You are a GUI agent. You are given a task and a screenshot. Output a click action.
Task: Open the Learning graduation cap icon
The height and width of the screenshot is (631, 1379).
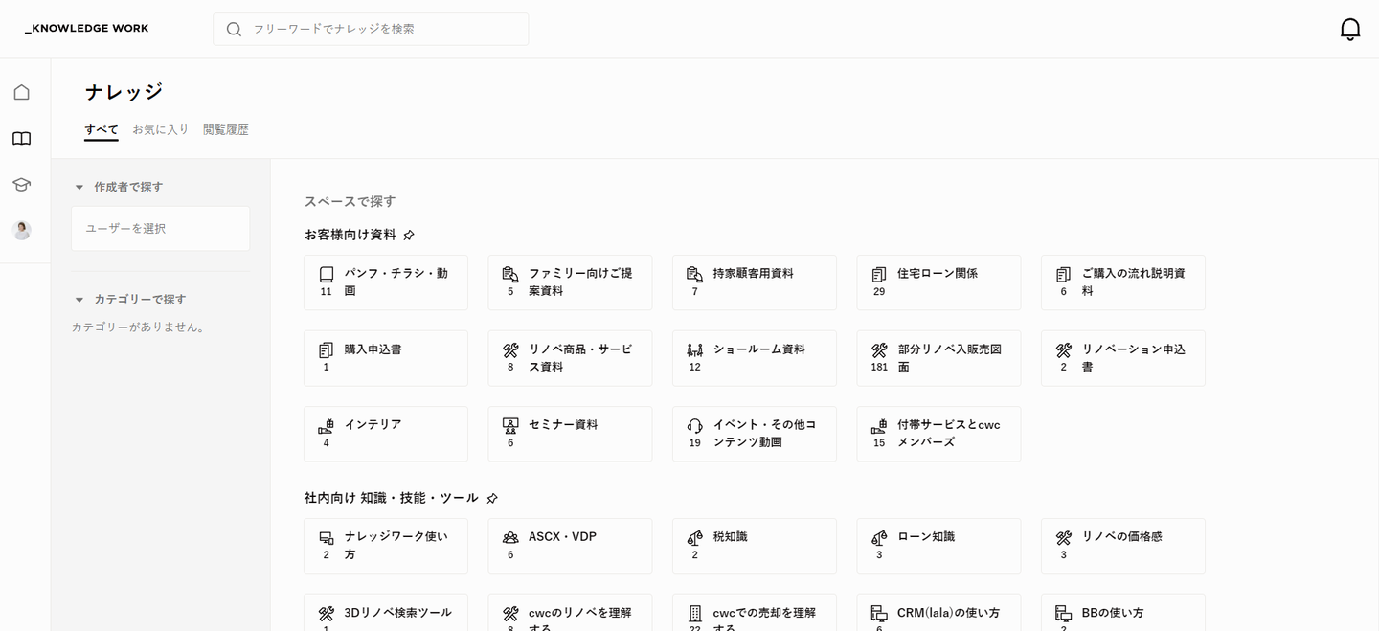coord(21,185)
